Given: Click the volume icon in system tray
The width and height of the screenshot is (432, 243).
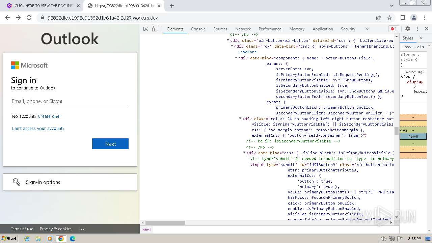Looking at the screenshot, I should [x=383, y=239].
